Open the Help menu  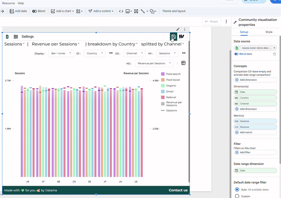[x=21, y=3]
